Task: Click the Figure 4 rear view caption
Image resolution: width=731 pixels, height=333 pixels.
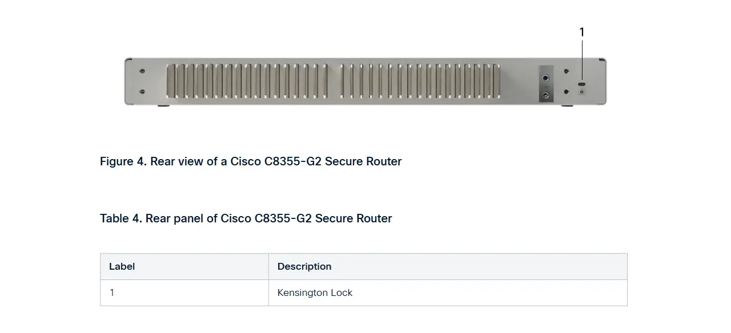Action: click(251, 161)
